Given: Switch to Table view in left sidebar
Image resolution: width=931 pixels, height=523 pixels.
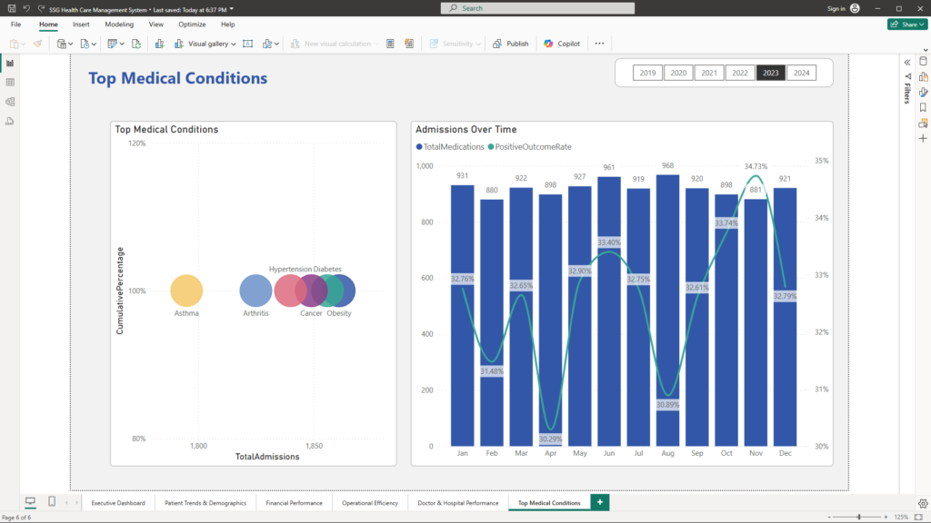Looking at the screenshot, I should point(9,83).
